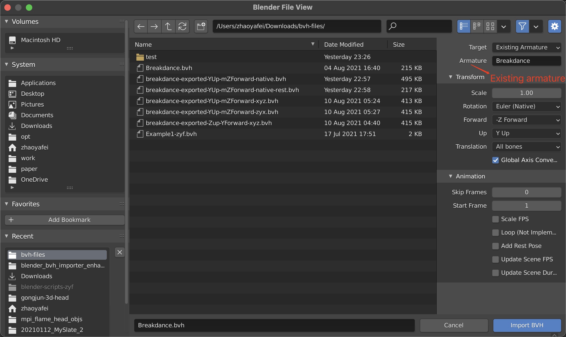Go back to previous folder arrow
This screenshot has width=566, height=337.
(141, 26)
